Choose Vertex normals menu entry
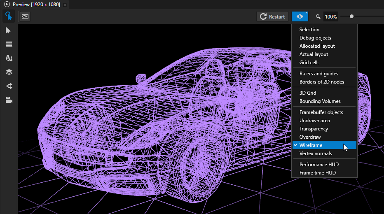 click(316, 154)
